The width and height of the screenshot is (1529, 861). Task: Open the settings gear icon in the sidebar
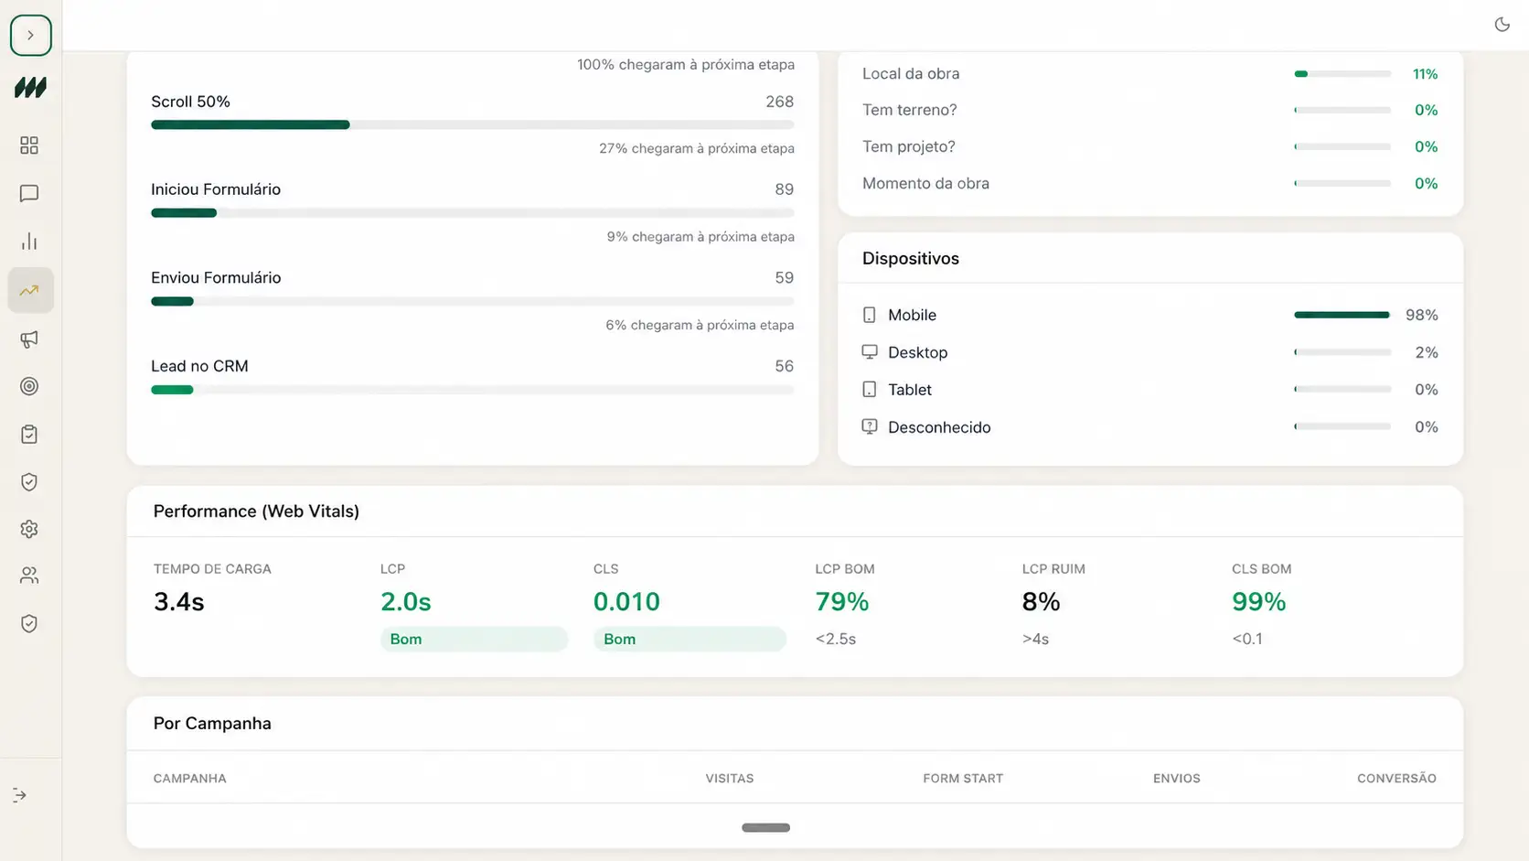(29, 529)
